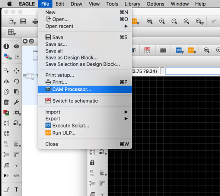Close the panel with X icon
The height and width of the screenshot is (196, 220).
pyautogui.click(x=25, y=41)
